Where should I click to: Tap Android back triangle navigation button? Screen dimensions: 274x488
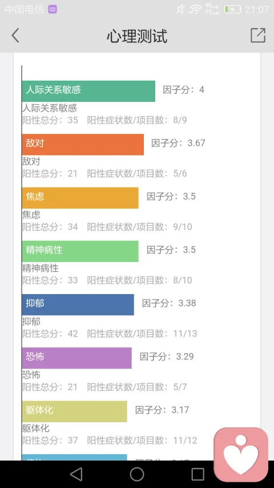point(76,474)
